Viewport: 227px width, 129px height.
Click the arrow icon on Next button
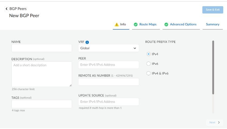click(x=219, y=123)
